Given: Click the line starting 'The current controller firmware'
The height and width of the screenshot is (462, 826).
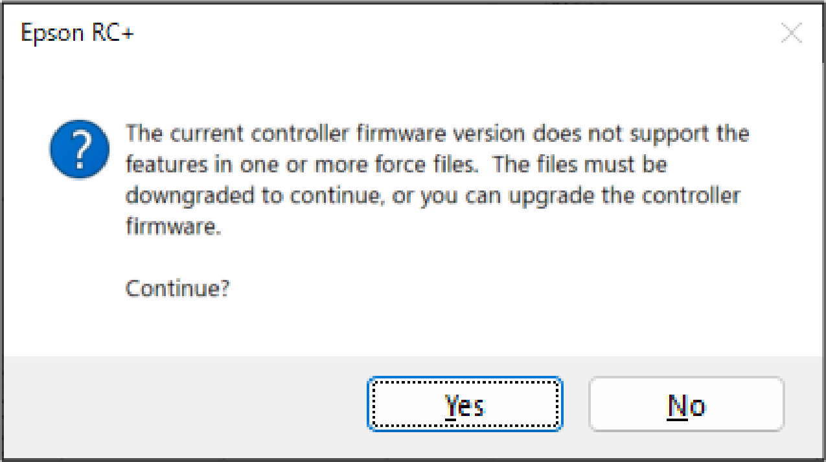Looking at the screenshot, I should pyautogui.click(x=437, y=134).
